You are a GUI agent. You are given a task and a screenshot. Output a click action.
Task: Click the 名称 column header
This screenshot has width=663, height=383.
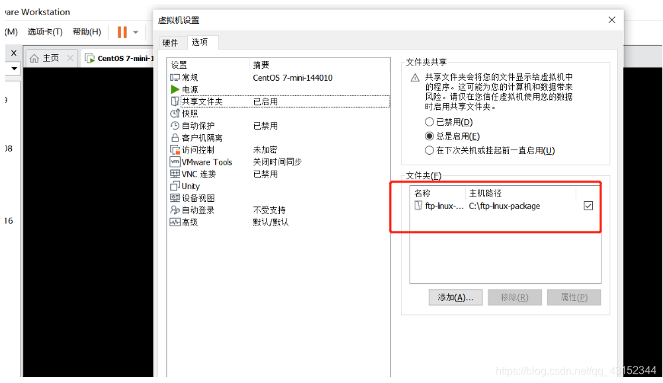[x=437, y=193]
